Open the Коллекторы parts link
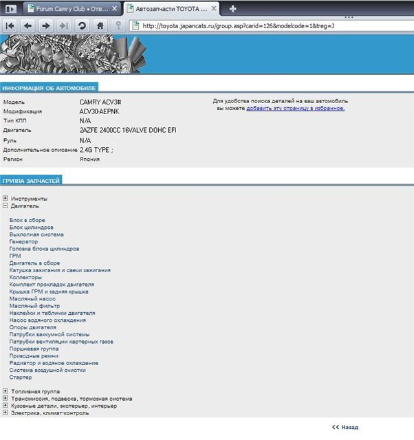Image resolution: width=414 pixels, height=440 pixels. [x=25, y=278]
